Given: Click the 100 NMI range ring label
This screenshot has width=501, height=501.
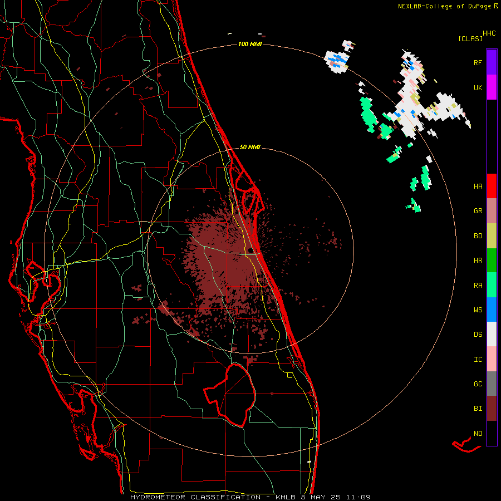Looking at the screenshot, I should tap(250, 44).
